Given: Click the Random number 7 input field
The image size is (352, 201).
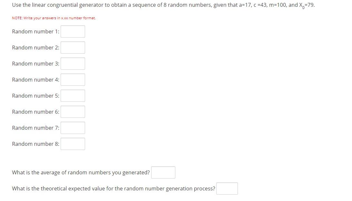Looking at the screenshot, I should [x=73, y=128].
